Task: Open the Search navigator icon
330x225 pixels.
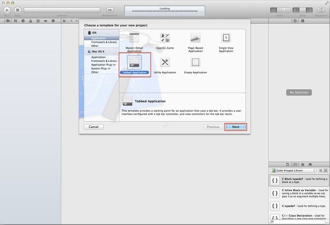Action: 23,21
